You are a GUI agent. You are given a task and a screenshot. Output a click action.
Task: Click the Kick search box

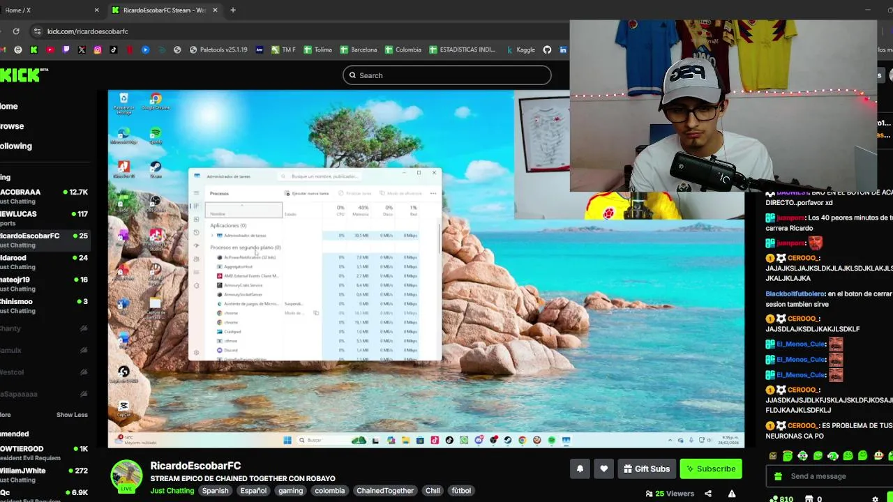coord(446,75)
